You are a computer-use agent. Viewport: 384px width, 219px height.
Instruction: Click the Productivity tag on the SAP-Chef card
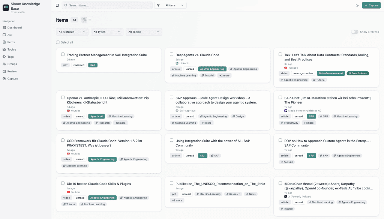(289, 123)
